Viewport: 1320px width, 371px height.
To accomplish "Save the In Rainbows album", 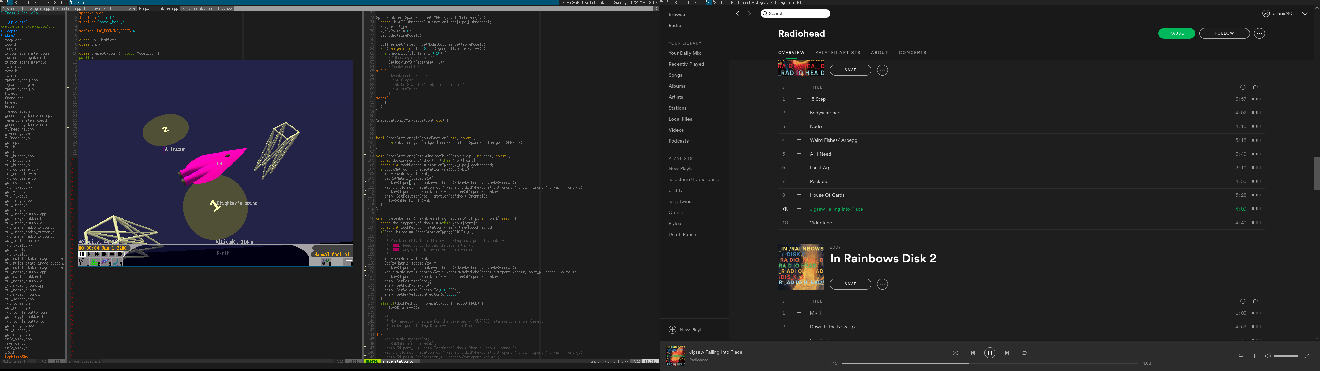I will click(x=850, y=70).
